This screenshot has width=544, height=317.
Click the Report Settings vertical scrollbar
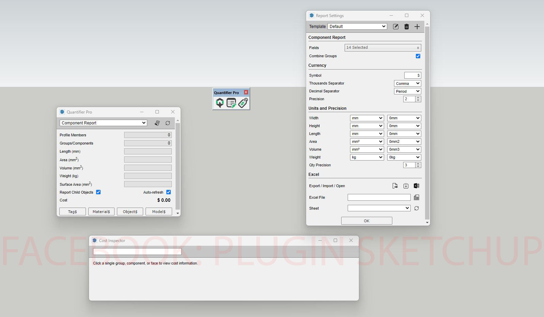(427, 123)
